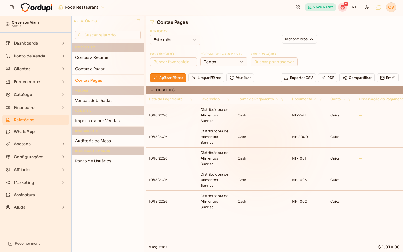Open the Este mês period dropdown
The width and height of the screenshot is (403, 252).
(x=175, y=40)
